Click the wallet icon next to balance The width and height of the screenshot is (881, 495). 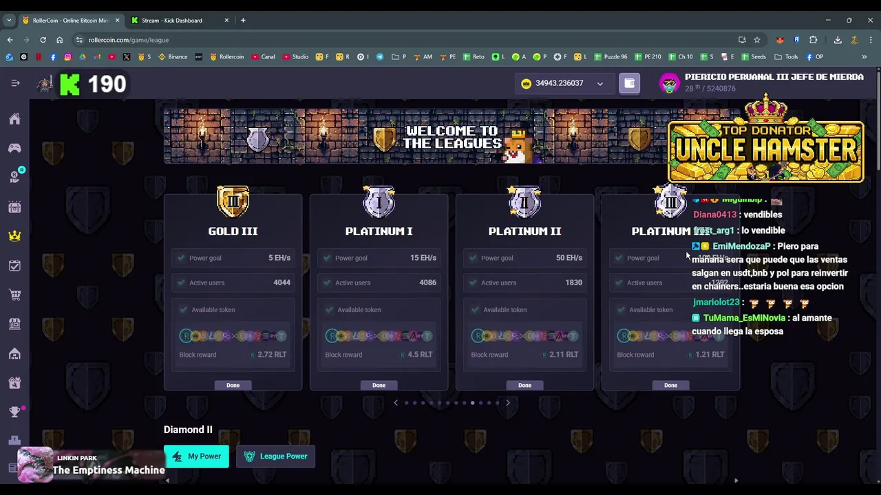pos(629,83)
